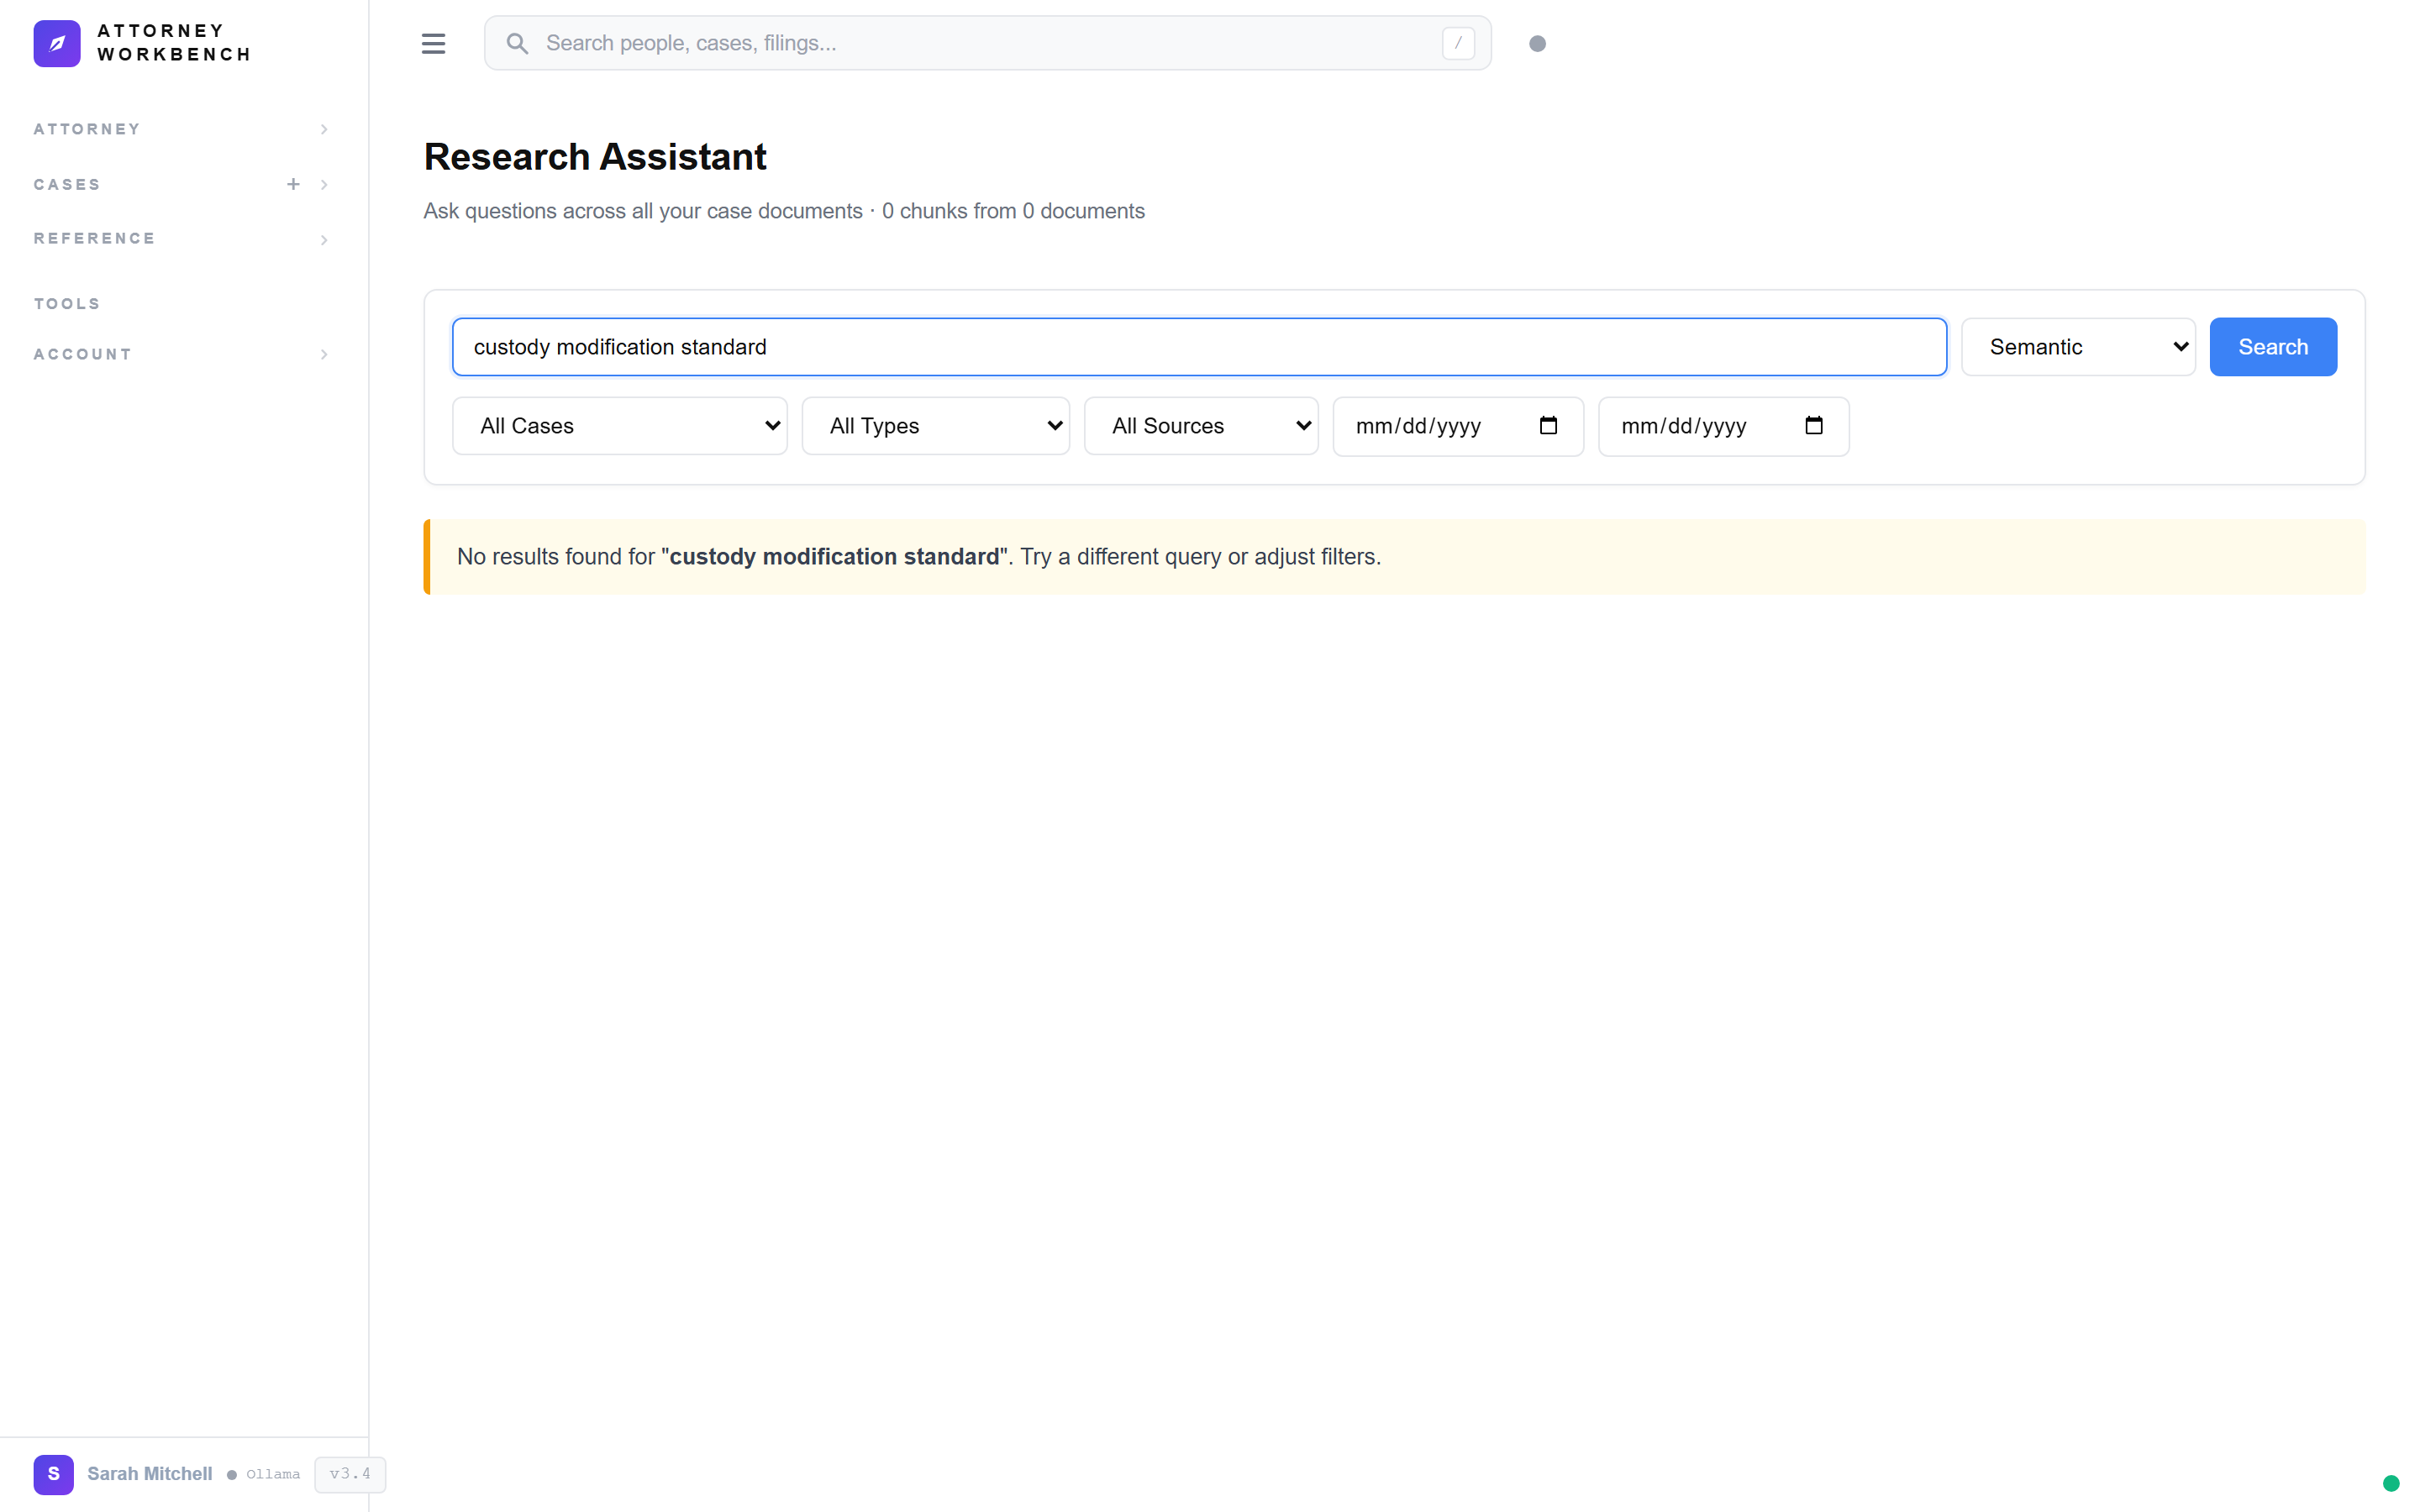Click the plus icon next to CASES

(x=293, y=184)
